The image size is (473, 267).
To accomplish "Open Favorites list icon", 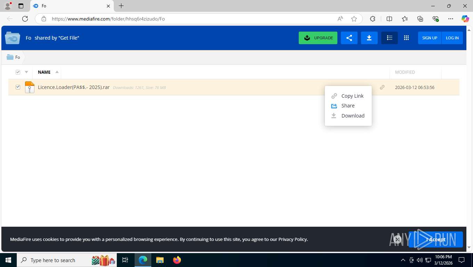I will pyautogui.click(x=405, y=19).
